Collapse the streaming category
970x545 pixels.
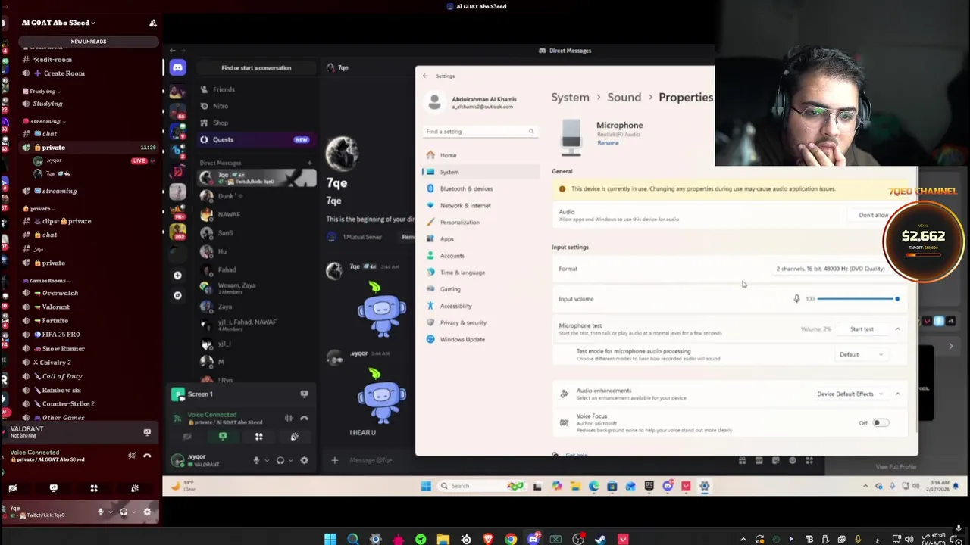tap(44, 121)
